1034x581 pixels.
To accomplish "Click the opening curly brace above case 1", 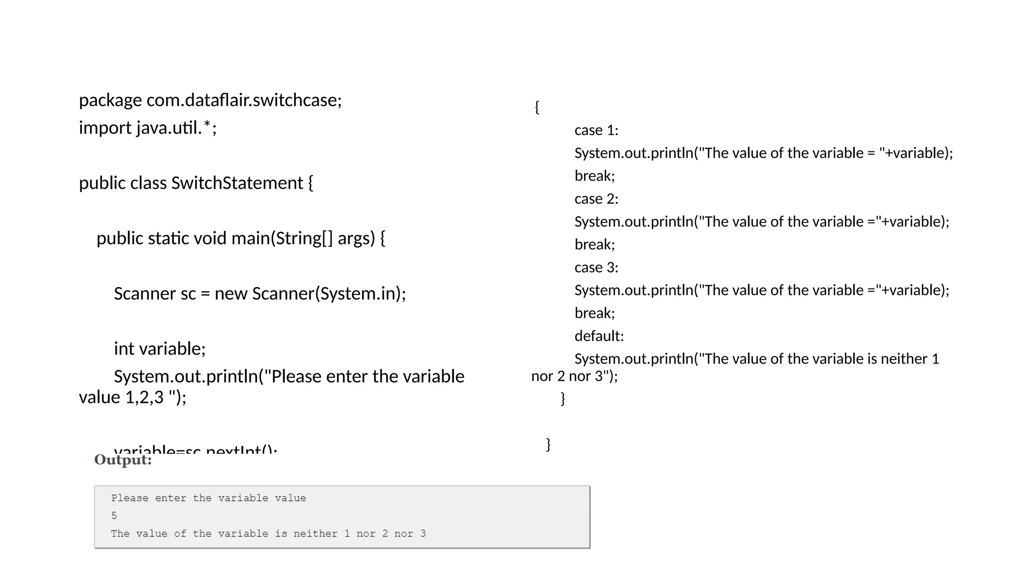I will tap(537, 107).
